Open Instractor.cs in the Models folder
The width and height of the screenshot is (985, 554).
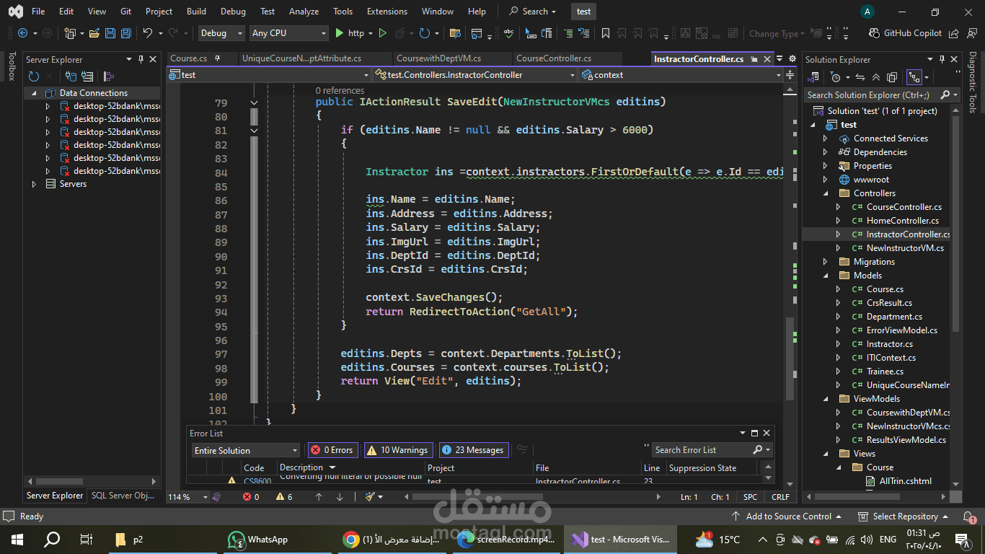point(889,344)
